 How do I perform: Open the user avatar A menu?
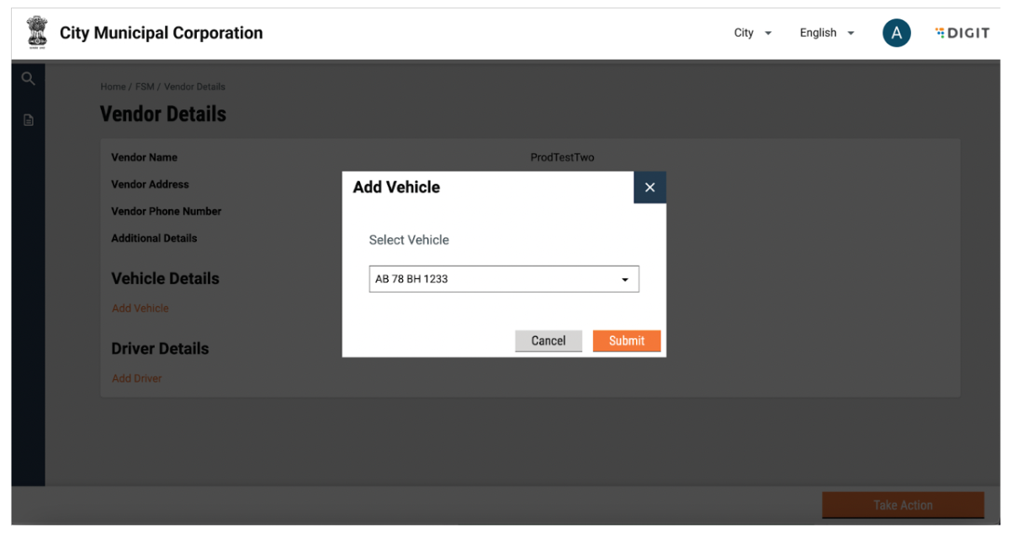897,33
